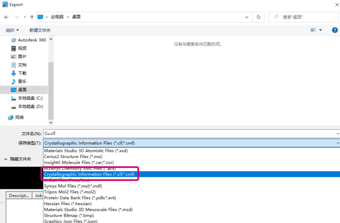
Task: Go up one folder level
Action: [x=32, y=17]
